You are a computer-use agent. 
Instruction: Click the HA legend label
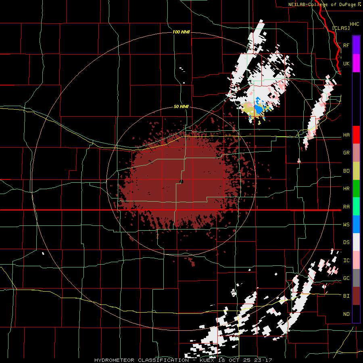click(346, 135)
